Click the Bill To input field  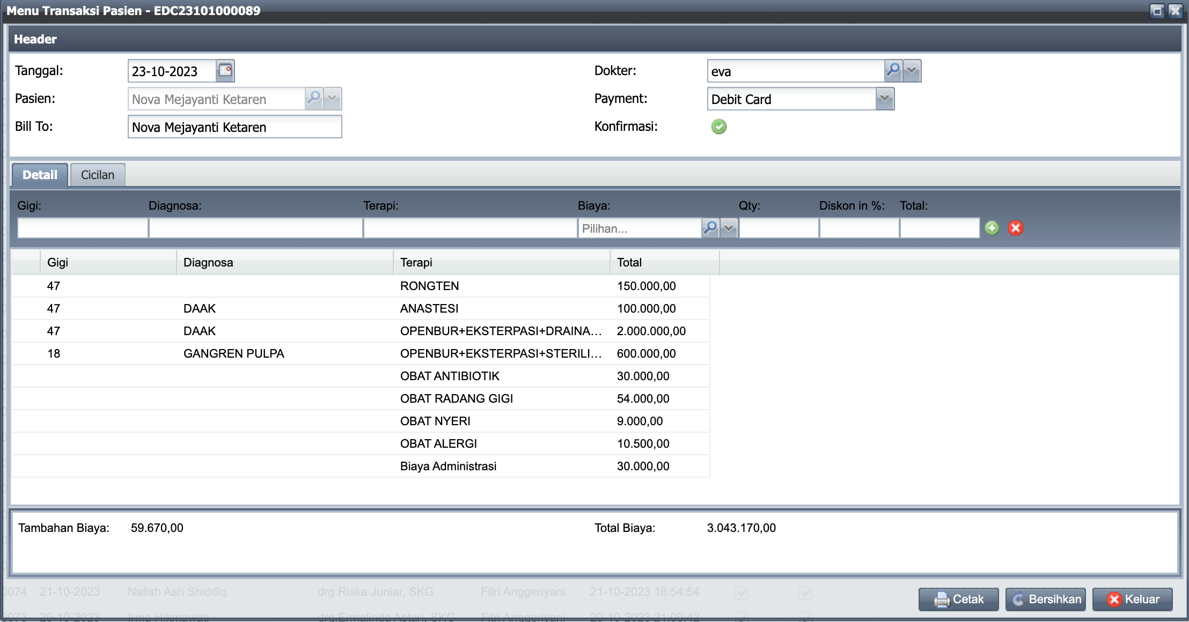(x=234, y=127)
